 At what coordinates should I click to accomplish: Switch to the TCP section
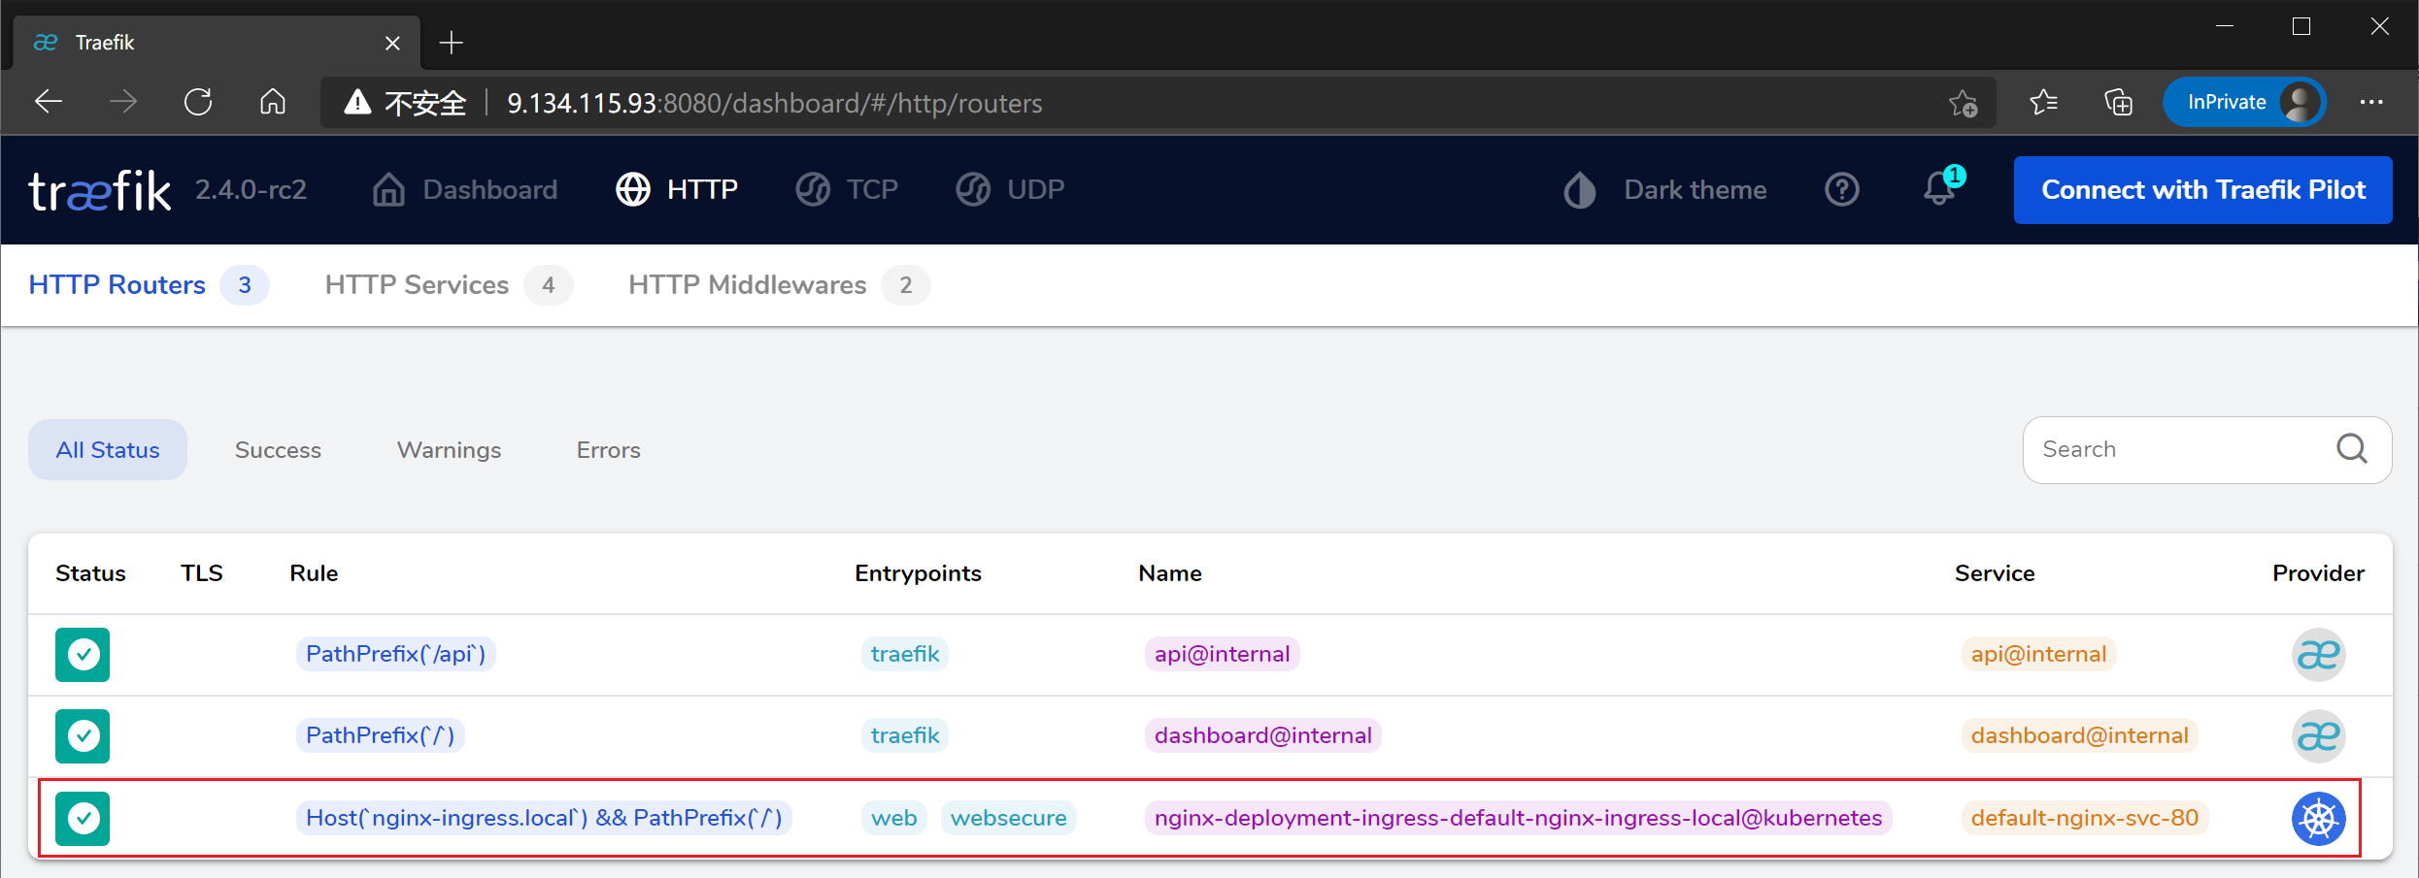[x=847, y=189]
